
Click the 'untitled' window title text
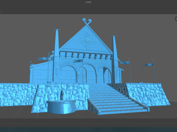[88, 2]
